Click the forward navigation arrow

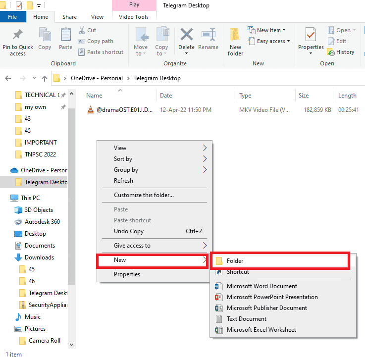(23, 78)
